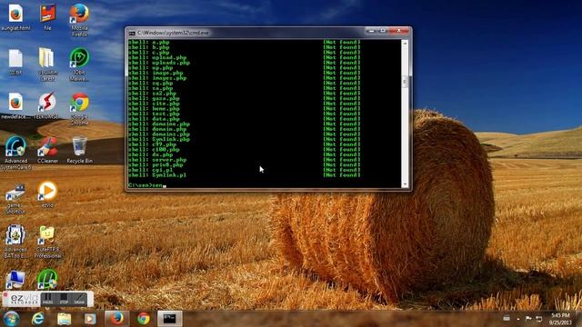Click the cmd window scrollbar thumb
The image size is (582, 327).
click(x=405, y=82)
